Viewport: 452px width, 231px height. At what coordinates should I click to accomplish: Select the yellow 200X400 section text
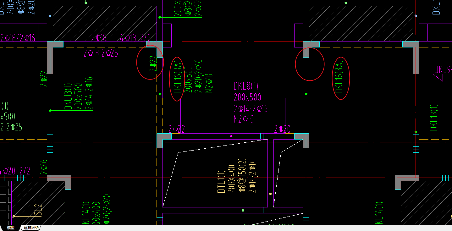pyautogui.click(x=232, y=178)
